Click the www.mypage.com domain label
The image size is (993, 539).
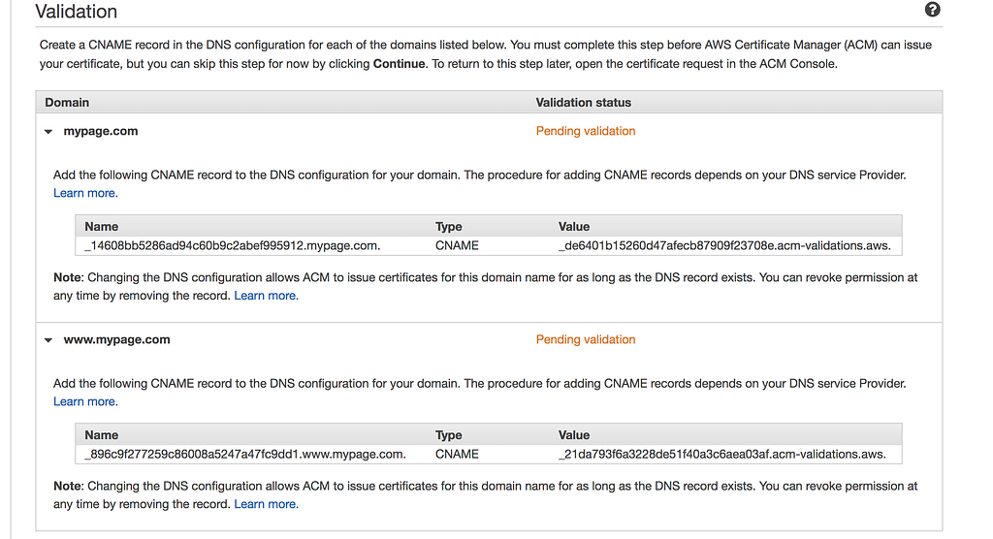tap(116, 339)
